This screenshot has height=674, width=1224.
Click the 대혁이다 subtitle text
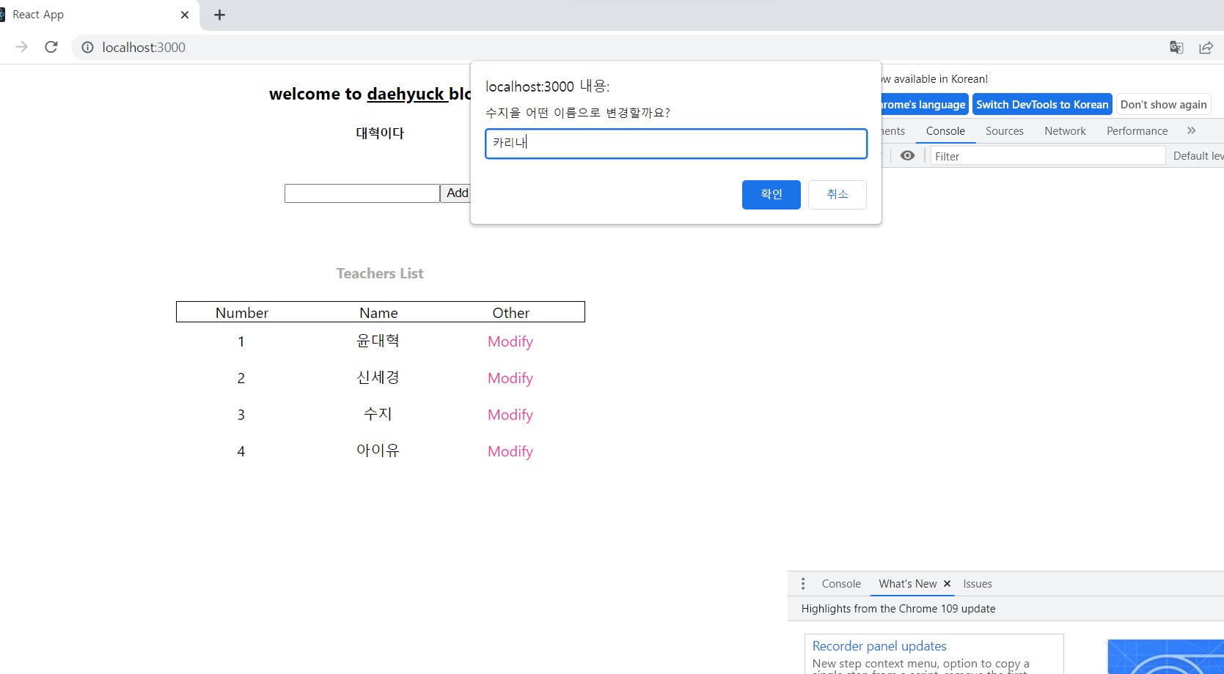(380, 133)
